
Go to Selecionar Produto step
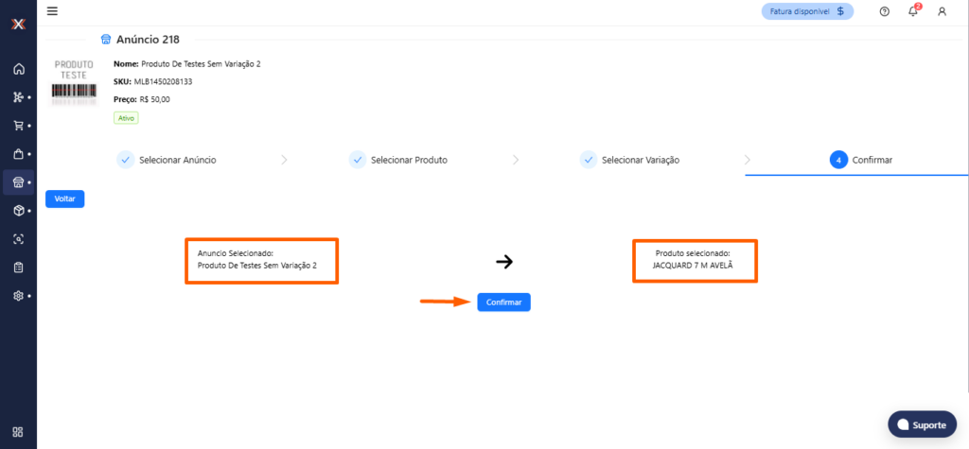click(x=398, y=160)
